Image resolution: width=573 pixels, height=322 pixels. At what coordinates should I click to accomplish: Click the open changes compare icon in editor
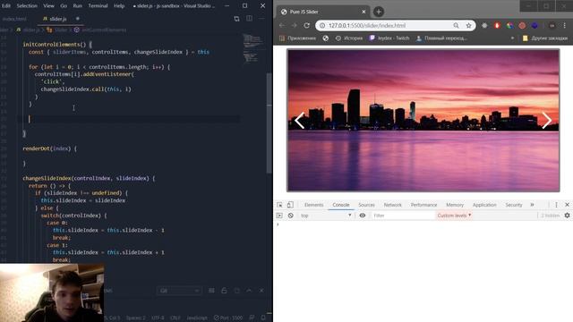(236, 19)
